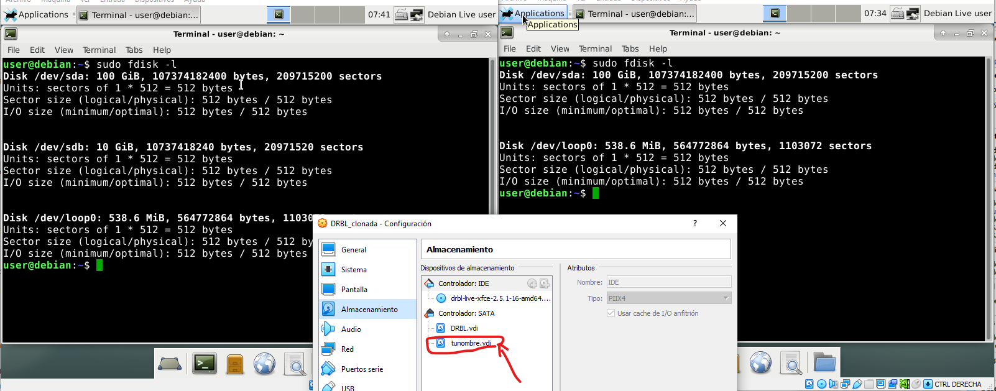
Task: Toggle Usar cache de I/O anfitrión checkbox
Action: [x=611, y=313]
